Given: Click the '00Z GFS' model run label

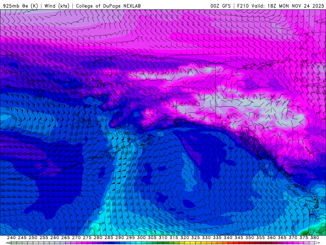Looking at the screenshot, I should (220, 6).
